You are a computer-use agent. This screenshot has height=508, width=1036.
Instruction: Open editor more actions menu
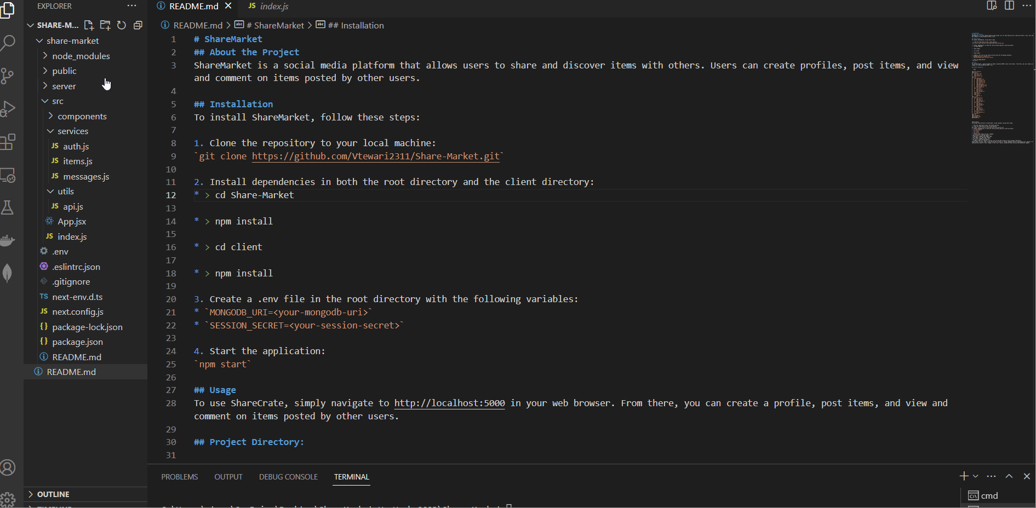tap(1027, 5)
